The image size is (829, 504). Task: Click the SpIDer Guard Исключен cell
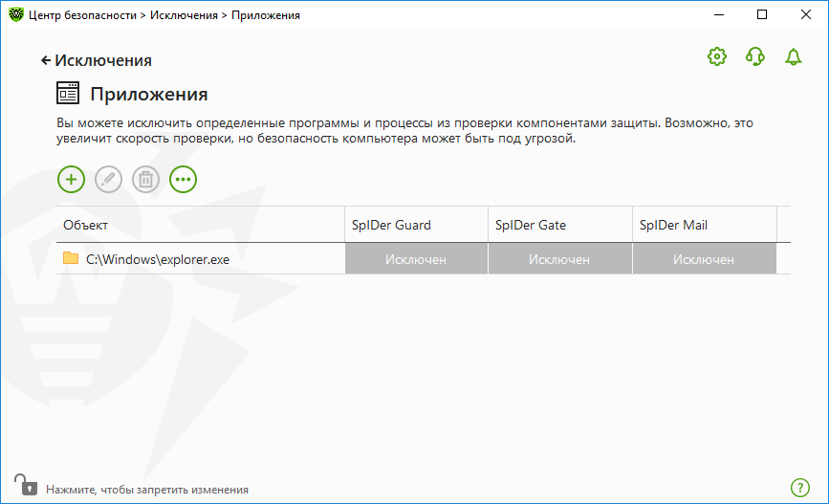[416, 259]
